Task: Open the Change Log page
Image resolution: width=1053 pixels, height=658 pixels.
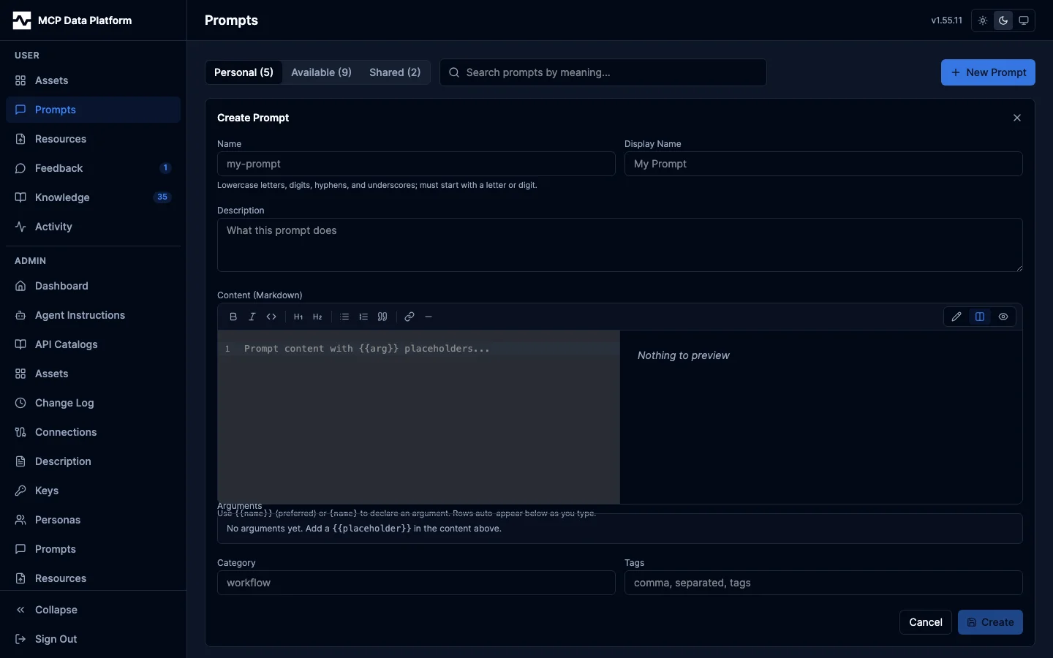Action: tap(93, 403)
